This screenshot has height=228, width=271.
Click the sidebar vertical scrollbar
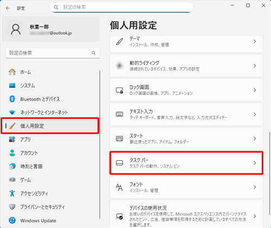tap(100, 145)
